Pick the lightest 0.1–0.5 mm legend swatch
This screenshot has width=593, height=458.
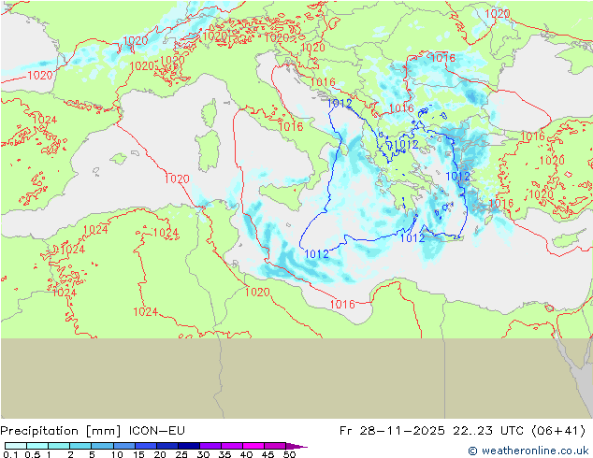pyautogui.click(x=16, y=446)
